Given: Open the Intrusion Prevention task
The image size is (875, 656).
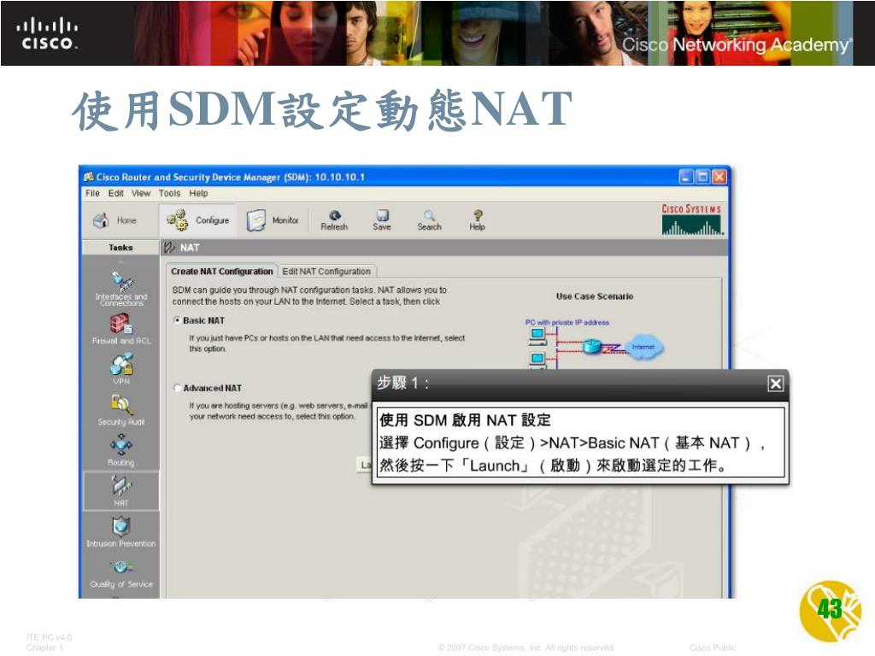Looking at the screenshot, I should pyautogui.click(x=121, y=532).
